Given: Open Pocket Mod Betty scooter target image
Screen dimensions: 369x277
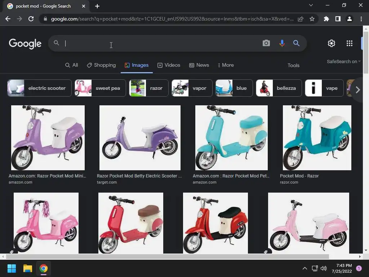Looking at the screenshot, I should click(x=140, y=138).
